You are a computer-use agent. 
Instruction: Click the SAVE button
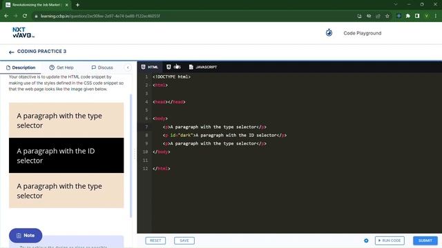pos(184,240)
